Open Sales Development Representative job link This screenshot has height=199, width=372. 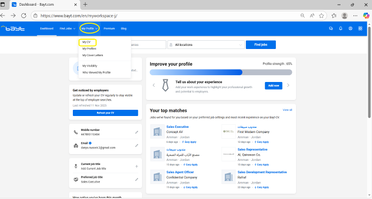click(262, 172)
